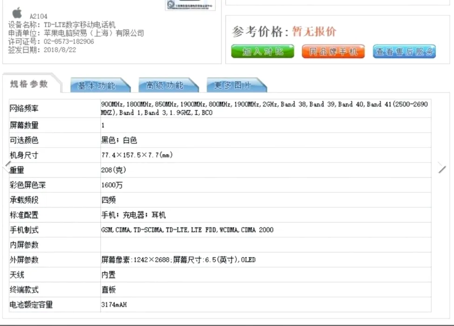Show the 更多图片 tab
This screenshot has width=454, height=326.
coord(233,85)
